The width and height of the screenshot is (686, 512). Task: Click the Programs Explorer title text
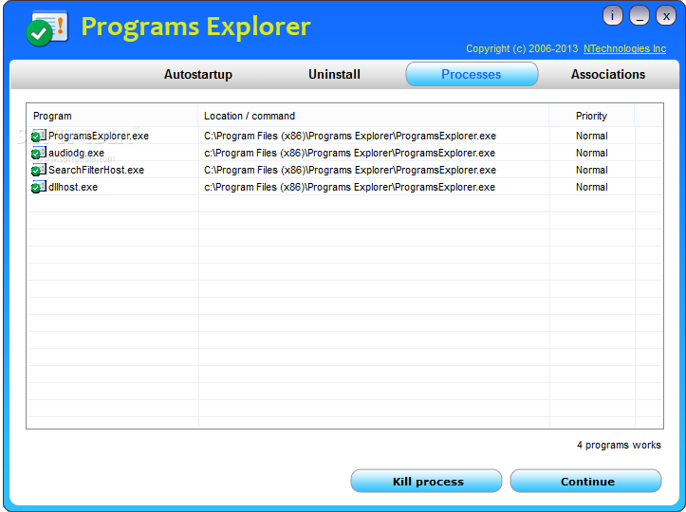point(196,27)
